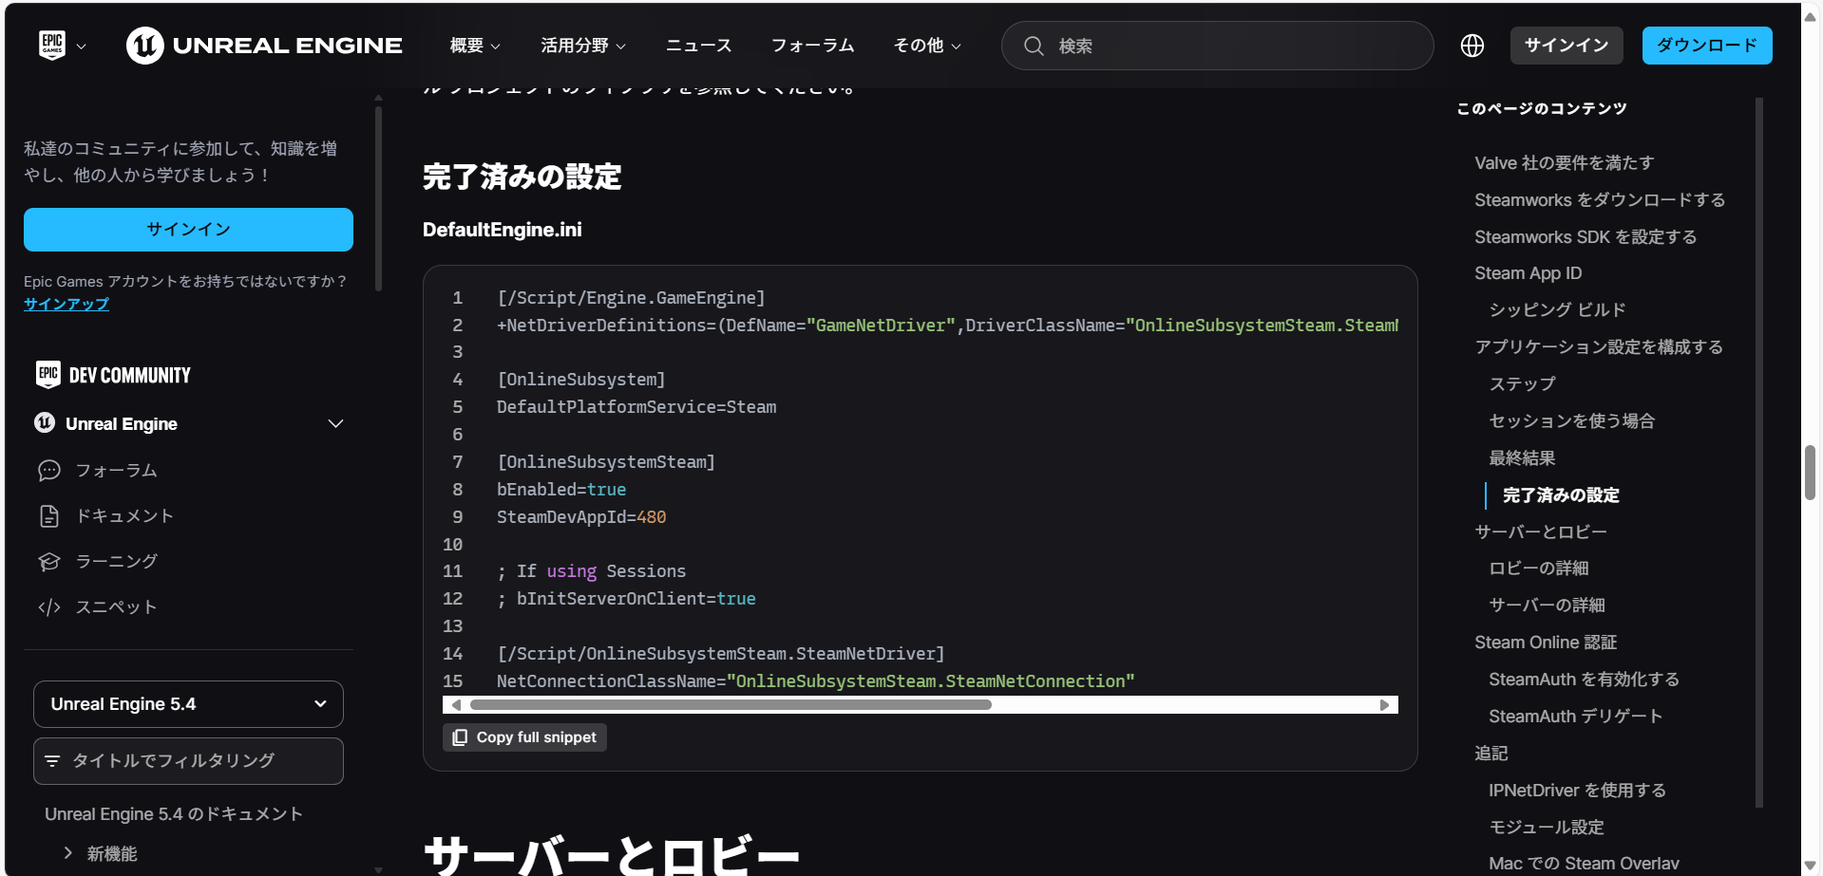Click the search magnifier icon
The width and height of the screenshot is (1823, 876).
(x=1034, y=46)
